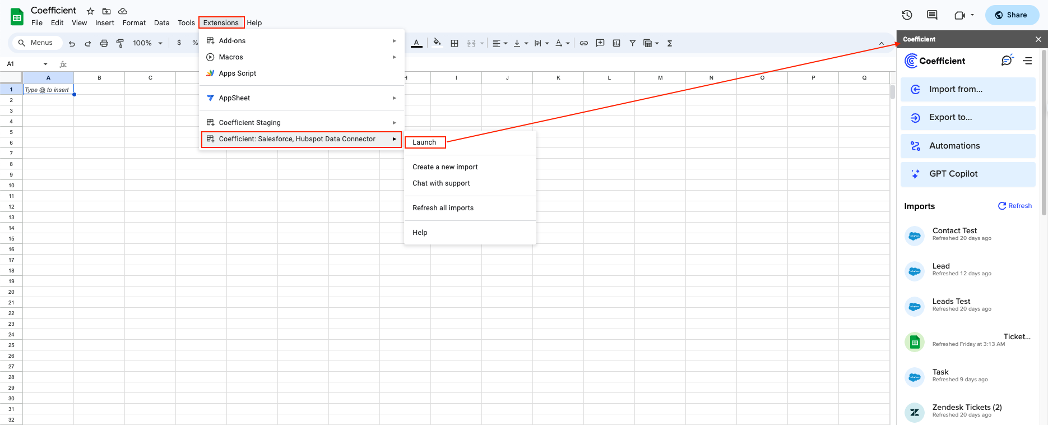Star the Coefficient spreadsheet

click(x=90, y=11)
